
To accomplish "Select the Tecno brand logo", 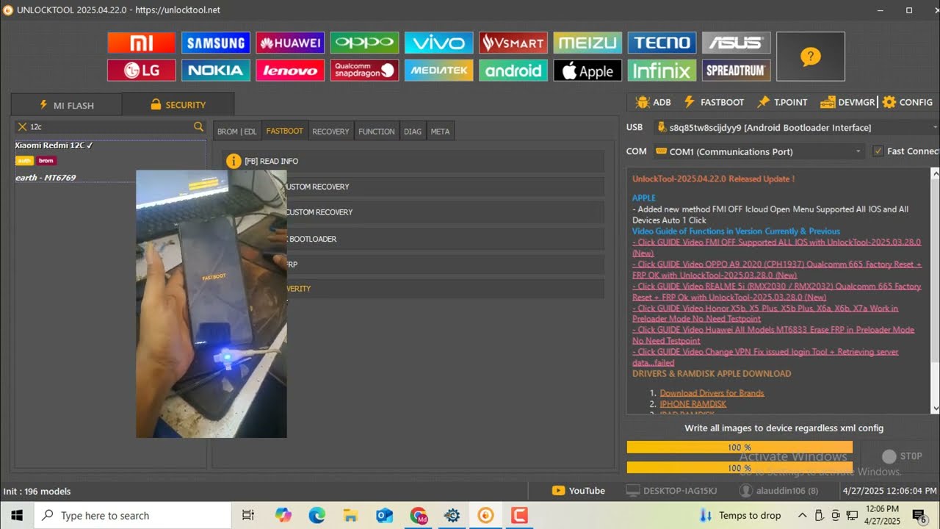I will click(x=662, y=43).
